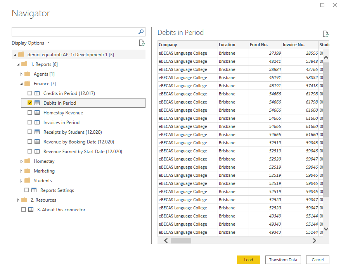341x271 pixels.
Task: Click the search magnifier icon
Action: 141,32
